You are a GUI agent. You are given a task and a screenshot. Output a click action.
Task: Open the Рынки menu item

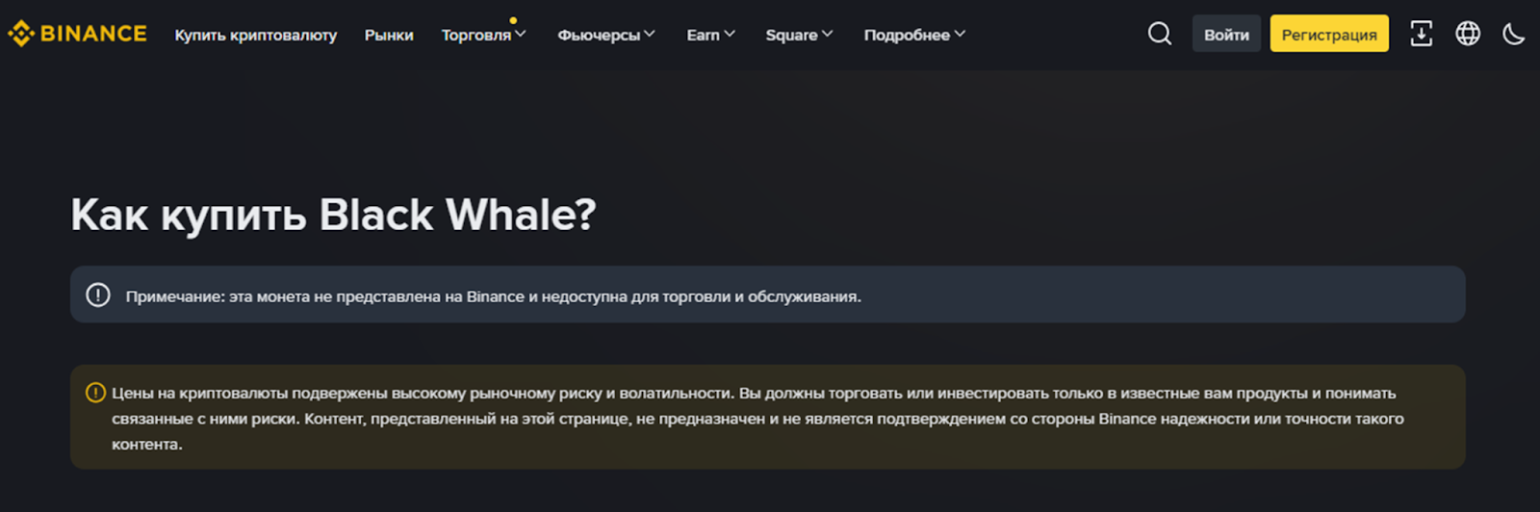click(389, 35)
